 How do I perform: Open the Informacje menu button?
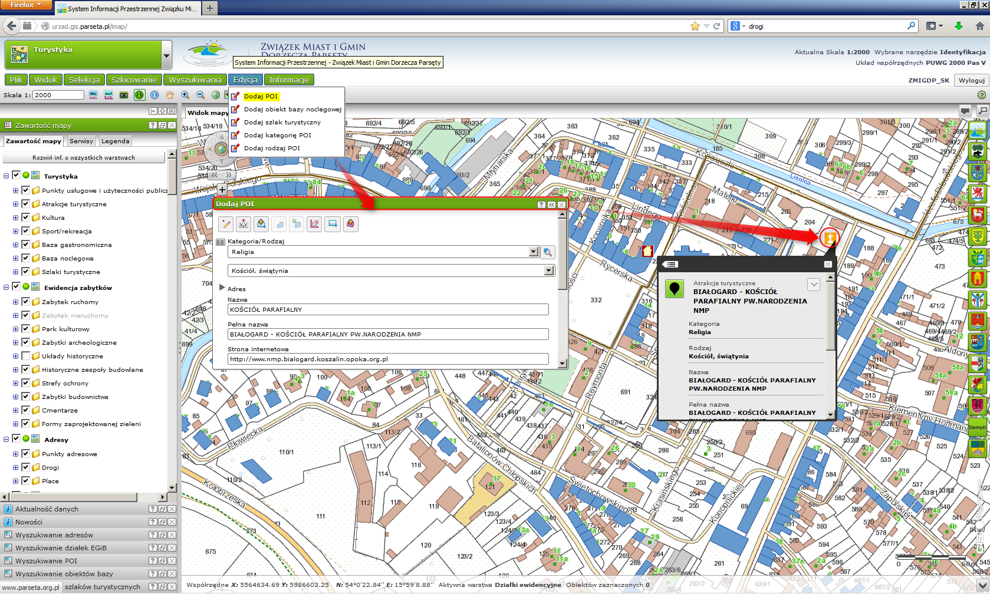tap(289, 80)
